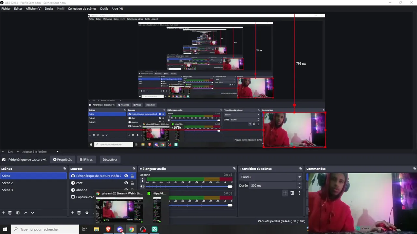Open the Editer menu
The image size is (417, 234).
(18, 8)
